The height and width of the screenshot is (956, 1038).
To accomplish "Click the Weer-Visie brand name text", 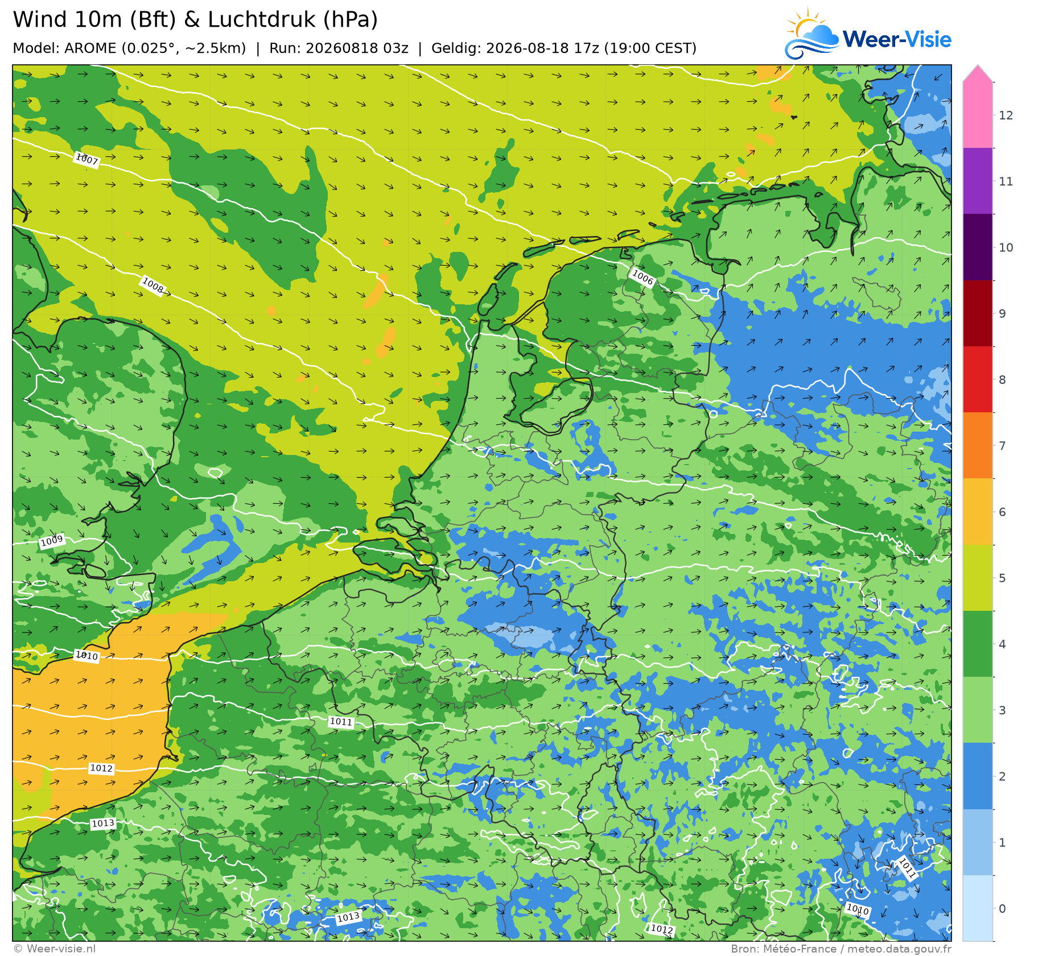I will [x=897, y=39].
